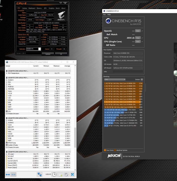Click MAXON logo at Cinebench bottom
This screenshot has height=181, width=177.
114,156
